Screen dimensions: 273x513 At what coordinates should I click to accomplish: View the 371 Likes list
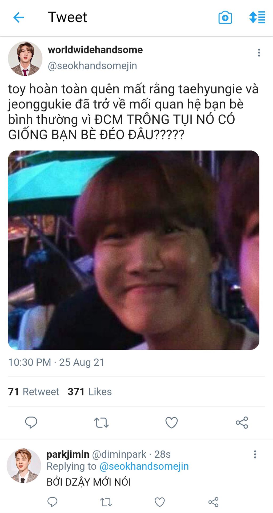90,392
